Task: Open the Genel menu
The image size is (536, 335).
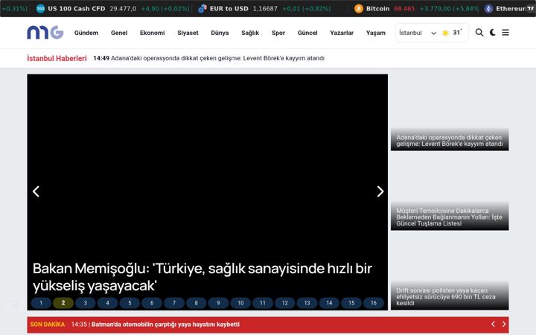Action: tap(119, 33)
